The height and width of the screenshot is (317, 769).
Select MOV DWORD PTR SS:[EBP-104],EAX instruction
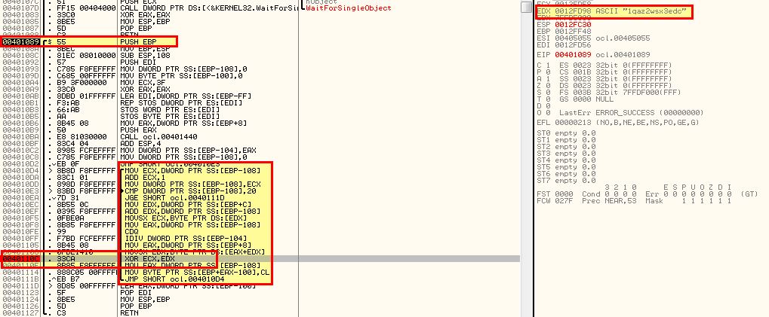189,150
